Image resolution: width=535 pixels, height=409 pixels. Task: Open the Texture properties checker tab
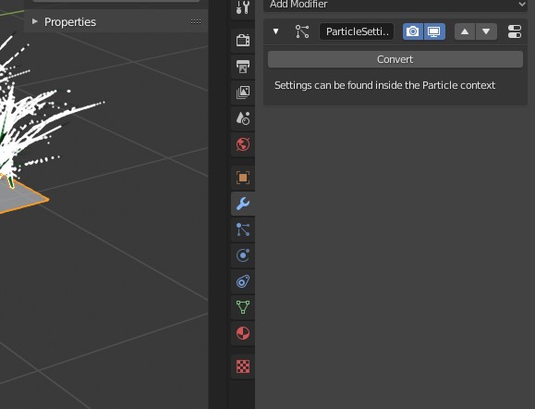243,366
